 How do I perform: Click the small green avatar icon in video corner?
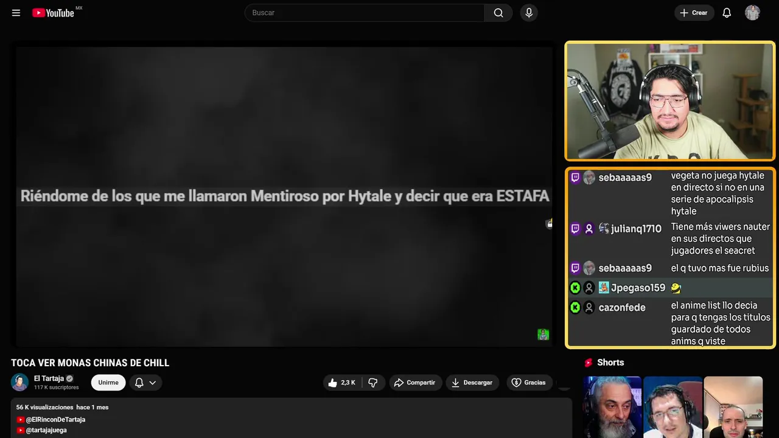543,335
